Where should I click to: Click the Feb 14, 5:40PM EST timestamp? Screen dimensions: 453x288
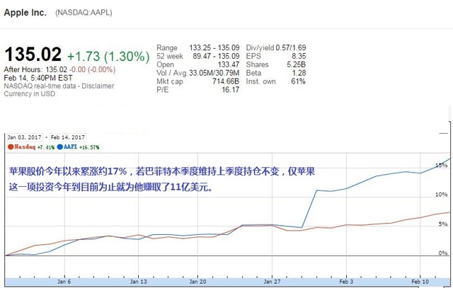point(38,78)
